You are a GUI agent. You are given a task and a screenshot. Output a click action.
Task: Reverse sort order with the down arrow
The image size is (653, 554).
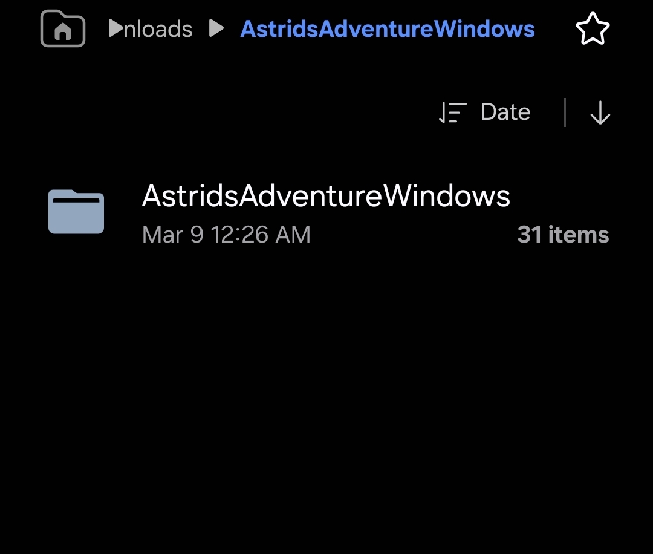click(600, 112)
